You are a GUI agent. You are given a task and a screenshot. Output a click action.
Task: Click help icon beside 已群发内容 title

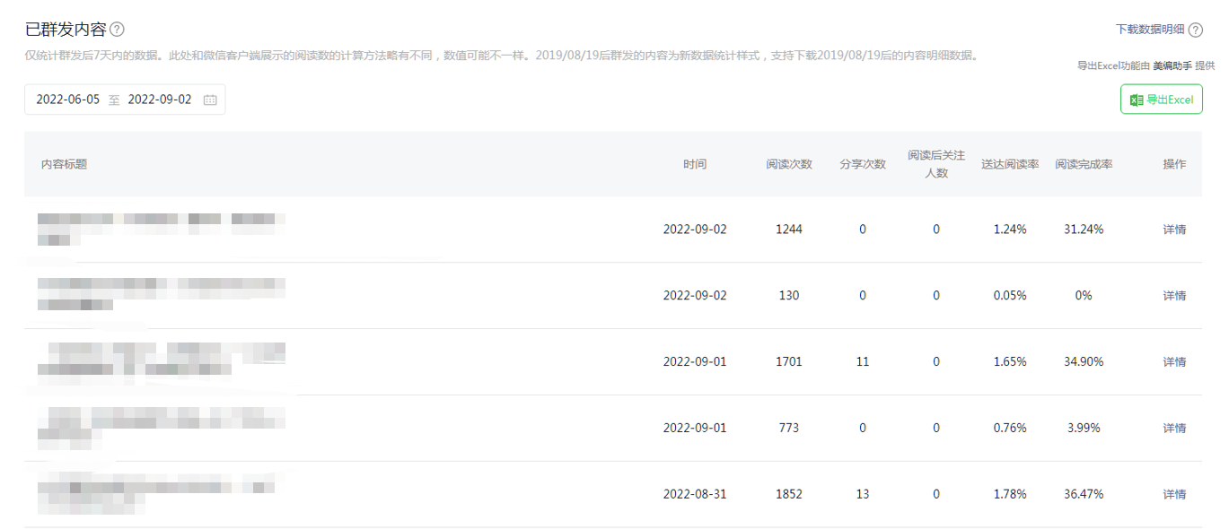coord(117,30)
